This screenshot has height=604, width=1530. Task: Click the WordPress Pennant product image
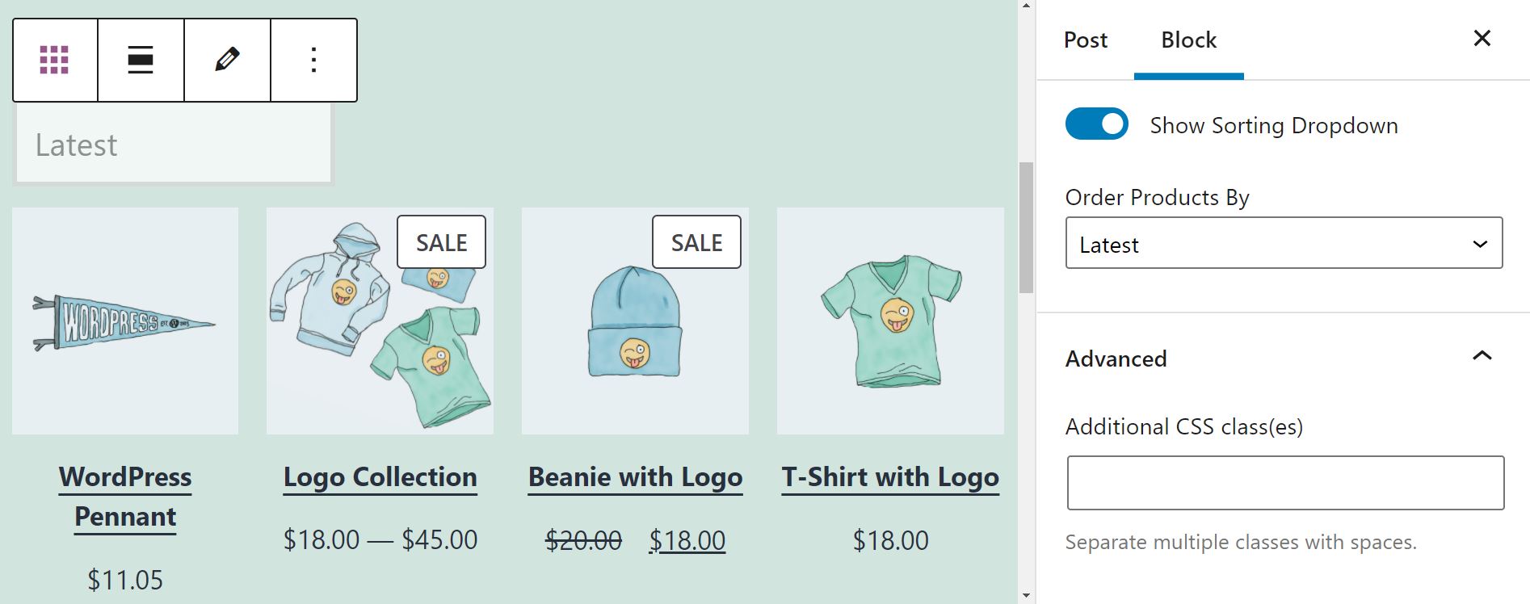click(x=125, y=321)
